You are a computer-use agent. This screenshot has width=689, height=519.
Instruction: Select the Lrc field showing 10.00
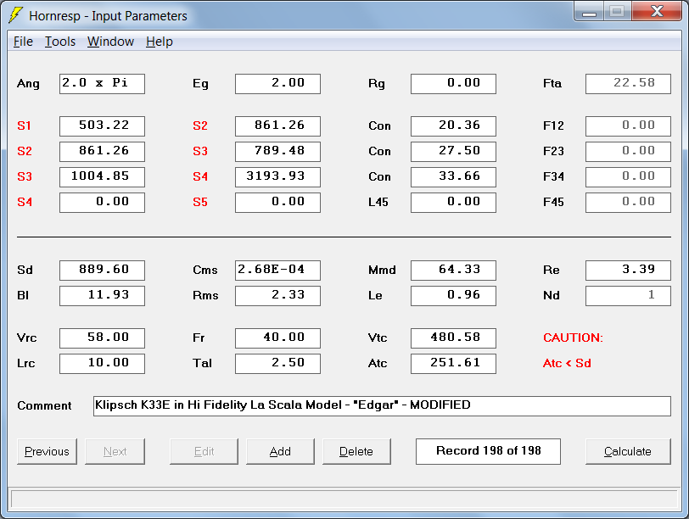click(102, 364)
